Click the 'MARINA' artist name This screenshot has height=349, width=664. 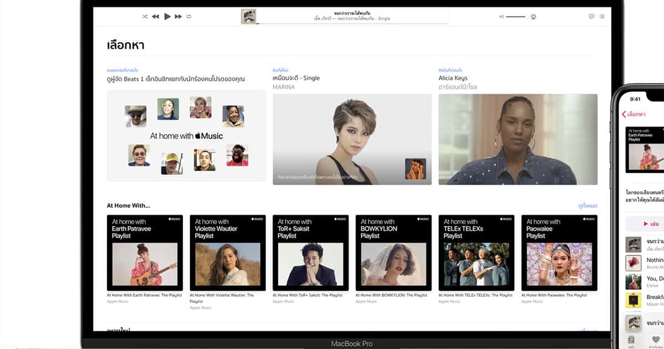point(284,87)
